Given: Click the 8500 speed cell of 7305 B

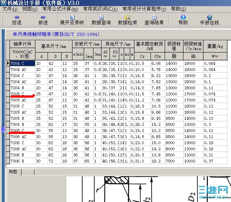Looking at the screenshot, I should (174, 125).
